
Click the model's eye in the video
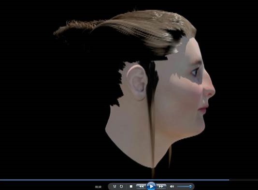click(195, 72)
